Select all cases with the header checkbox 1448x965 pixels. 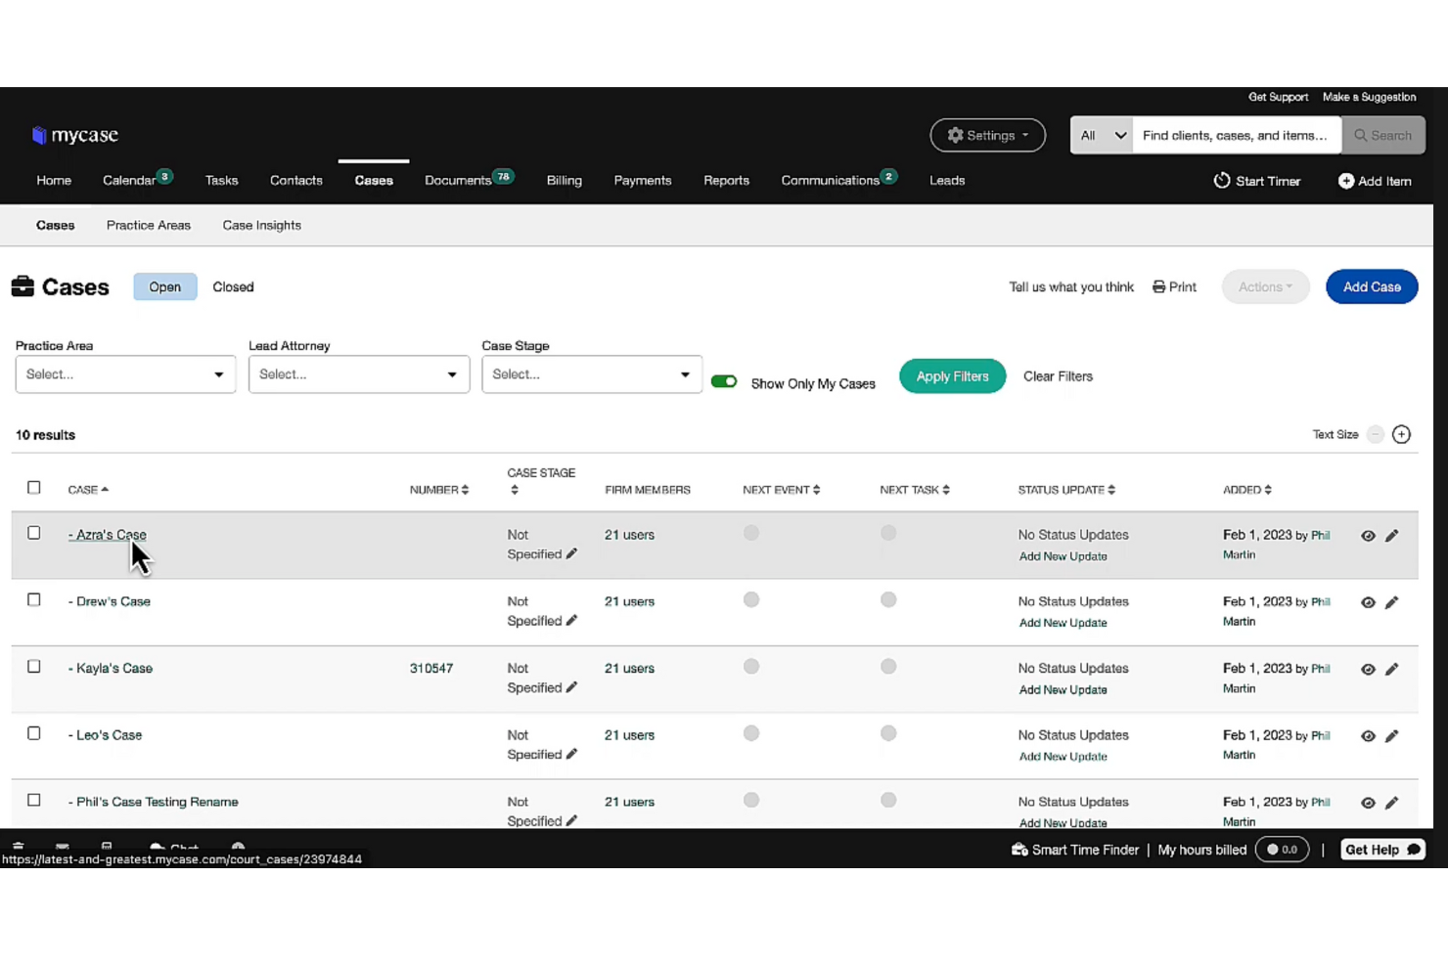[x=33, y=487]
